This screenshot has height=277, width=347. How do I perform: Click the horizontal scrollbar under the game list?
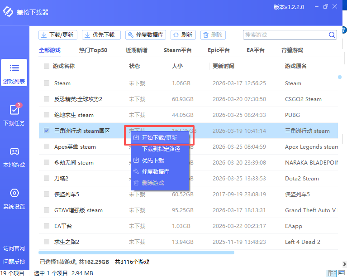pyautogui.click(x=136, y=253)
